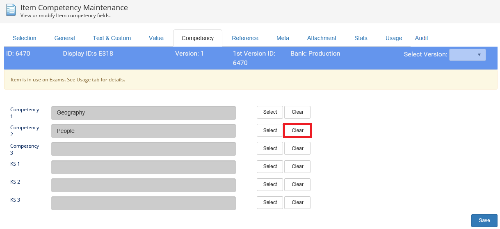500x229 pixels.
Task: Go to the Text & Custom tab
Action: click(x=112, y=38)
